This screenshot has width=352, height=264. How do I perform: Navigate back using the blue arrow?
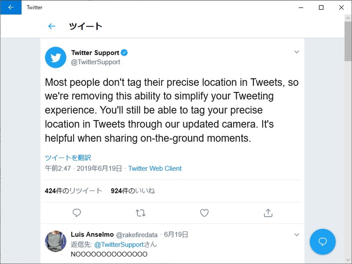pyautogui.click(x=52, y=26)
